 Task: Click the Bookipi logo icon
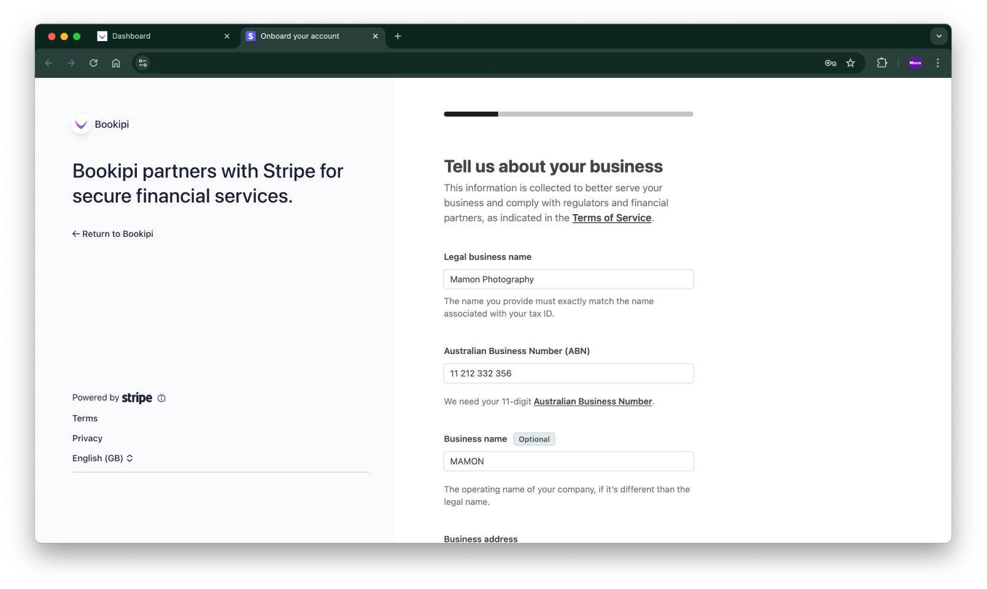click(80, 124)
